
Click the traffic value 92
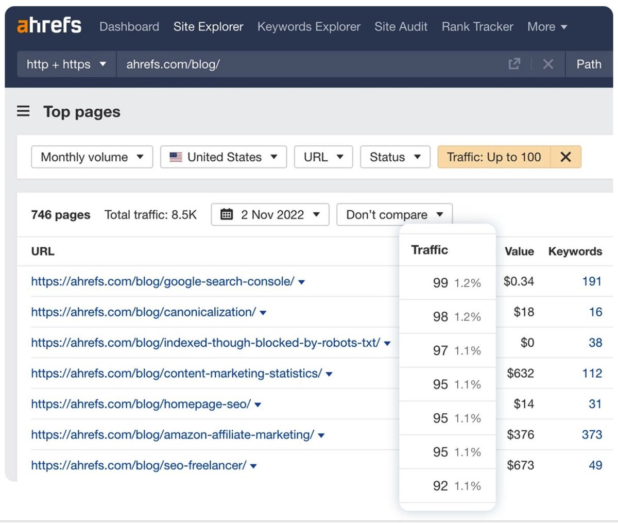(x=440, y=486)
